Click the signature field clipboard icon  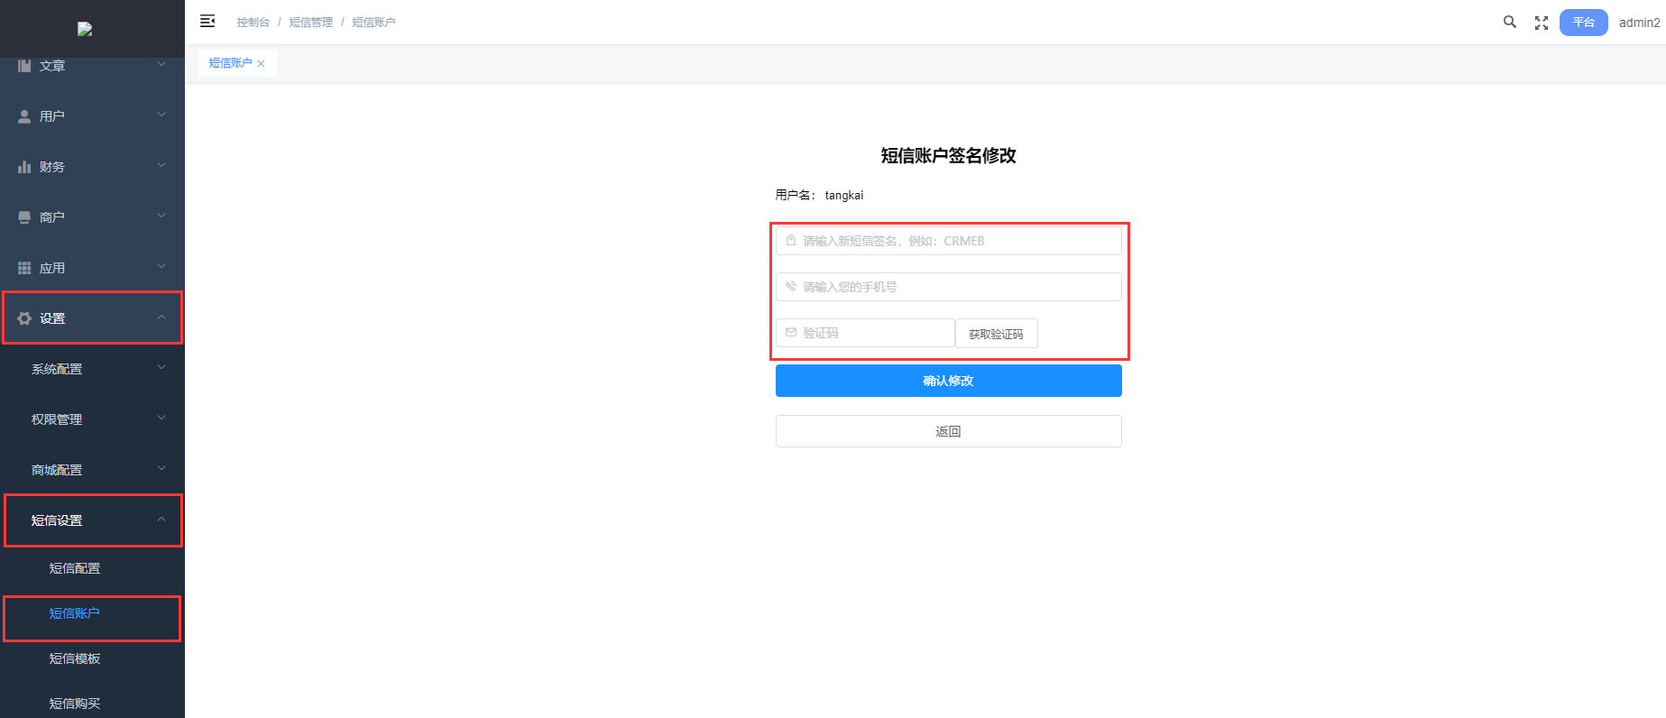pyautogui.click(x=791, y=241)
